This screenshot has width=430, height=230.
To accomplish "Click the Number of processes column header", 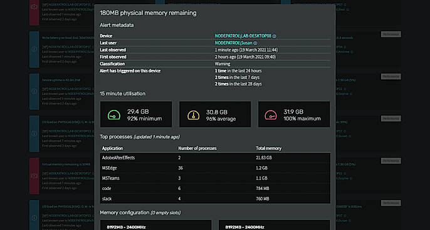I will (197, 148).
